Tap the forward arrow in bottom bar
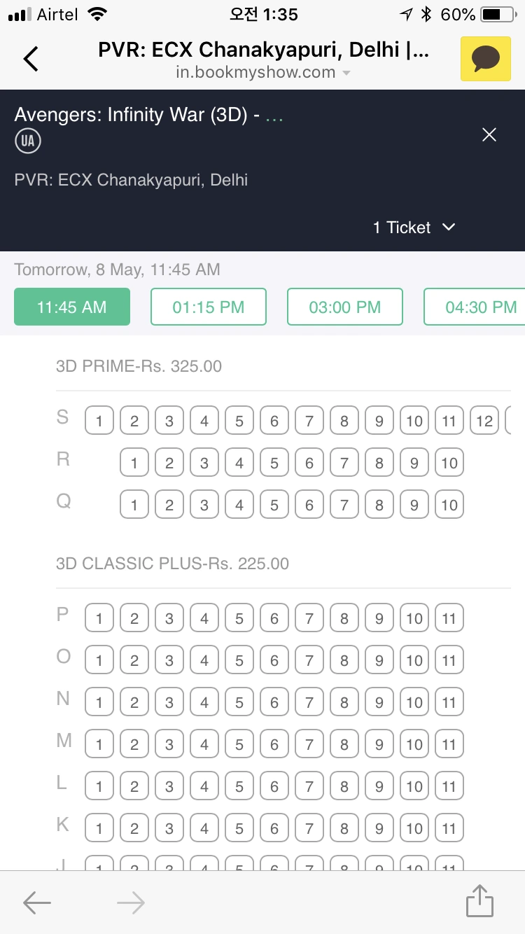525x934 pixels. point(131,903)
